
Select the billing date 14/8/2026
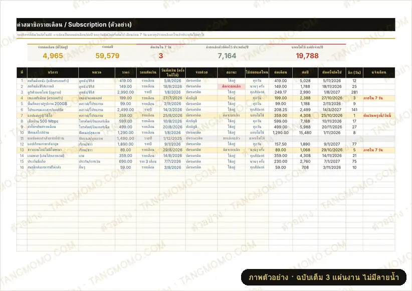(x=172, y=155)
